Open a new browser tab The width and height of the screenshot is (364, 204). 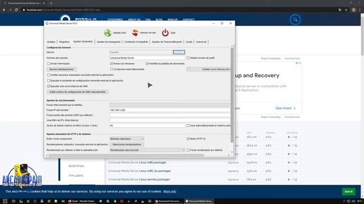51,3
